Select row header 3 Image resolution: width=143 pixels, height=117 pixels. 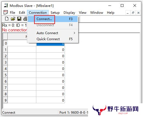5,62
